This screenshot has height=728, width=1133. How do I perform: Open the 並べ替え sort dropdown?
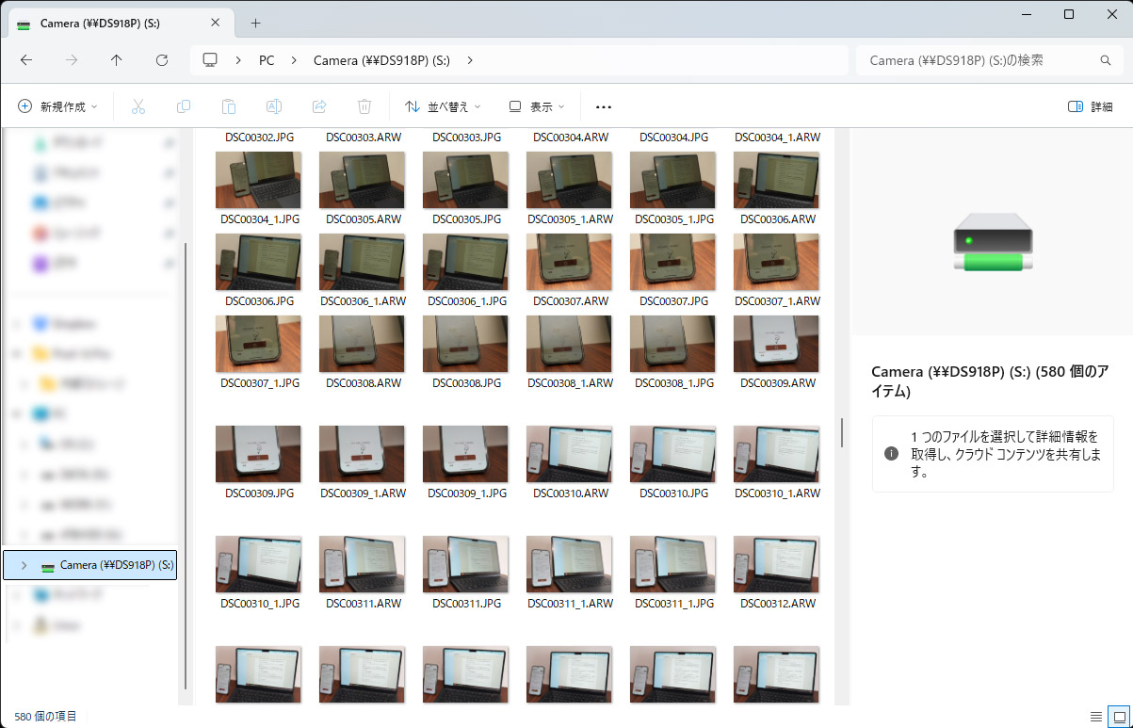tap(443, 106)
